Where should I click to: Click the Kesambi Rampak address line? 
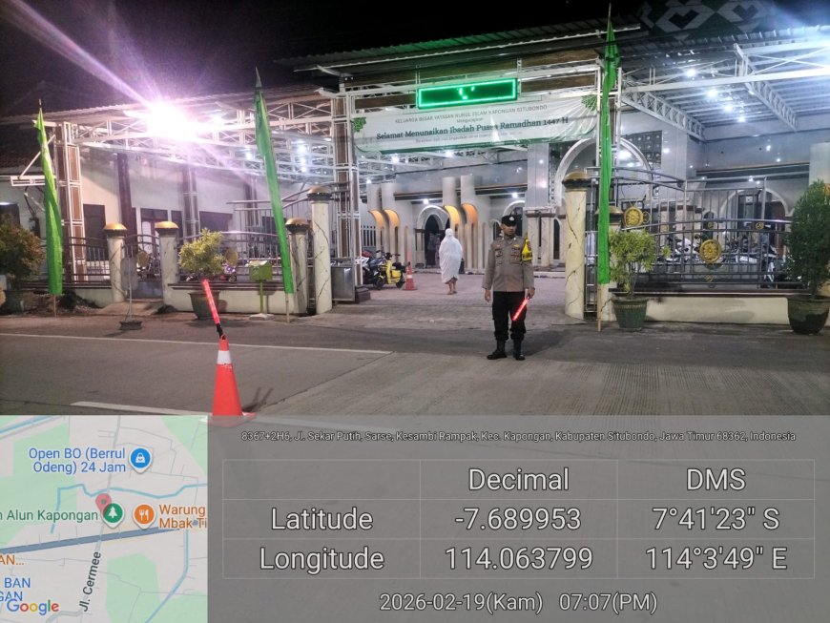[518, 436]
